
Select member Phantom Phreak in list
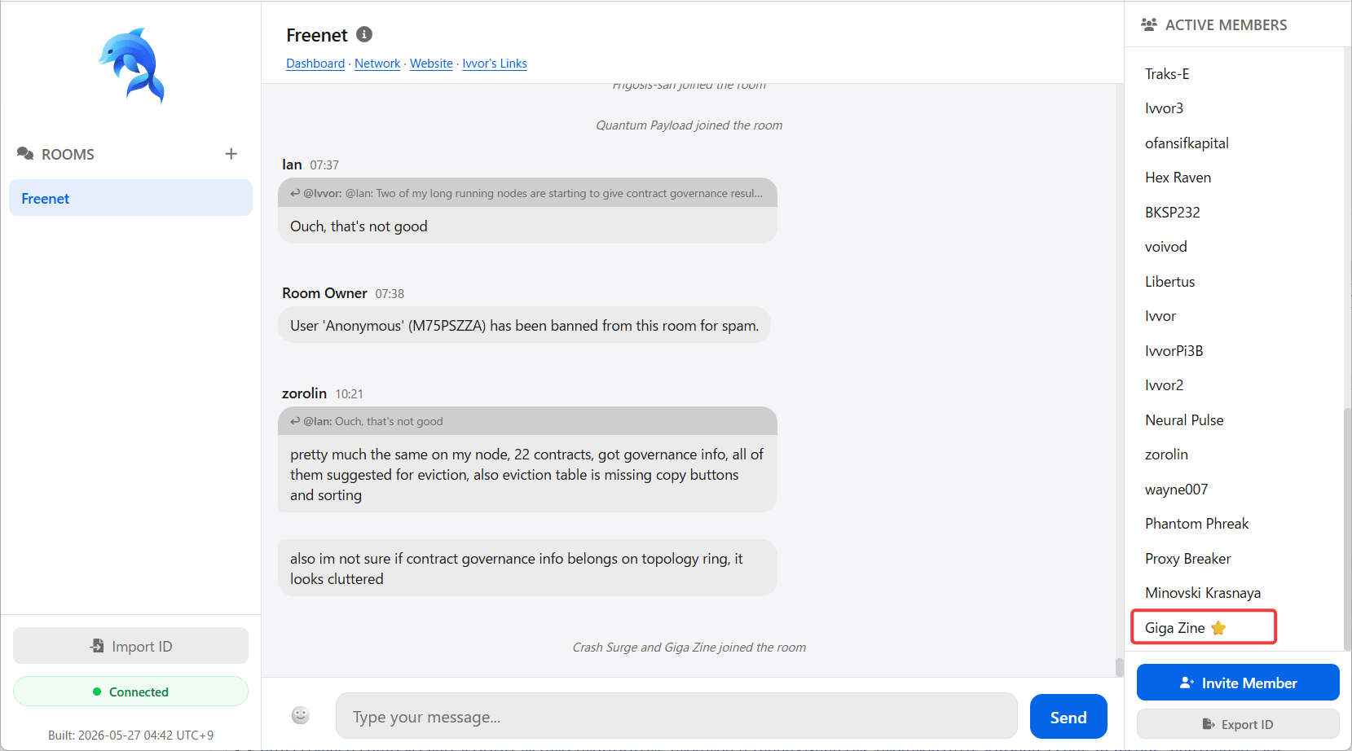(1196, 524)
